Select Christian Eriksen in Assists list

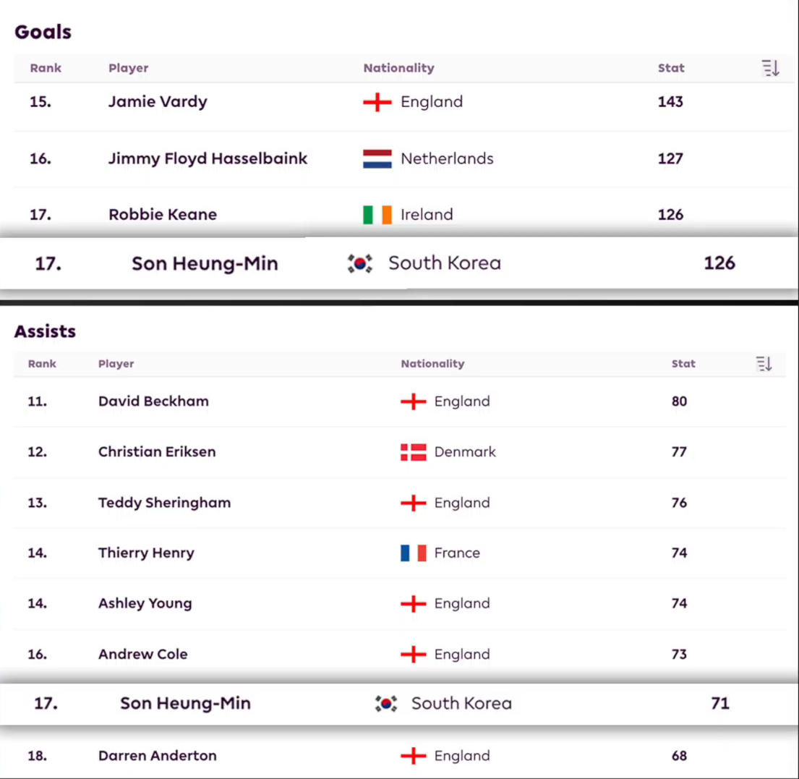click(x=157, y=452)
